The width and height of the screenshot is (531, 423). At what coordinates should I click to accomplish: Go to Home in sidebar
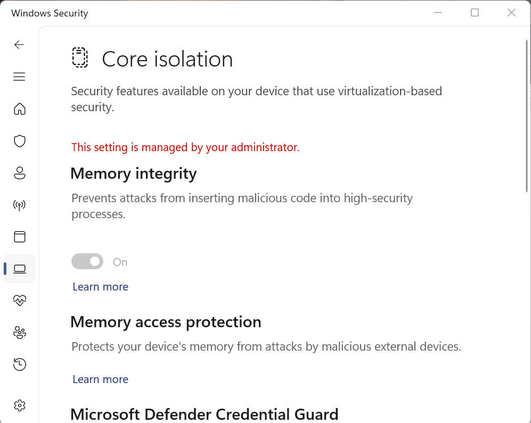tap(20, 109)
